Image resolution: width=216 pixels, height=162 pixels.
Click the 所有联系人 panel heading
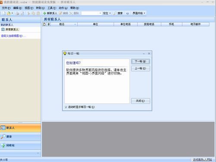52,19
